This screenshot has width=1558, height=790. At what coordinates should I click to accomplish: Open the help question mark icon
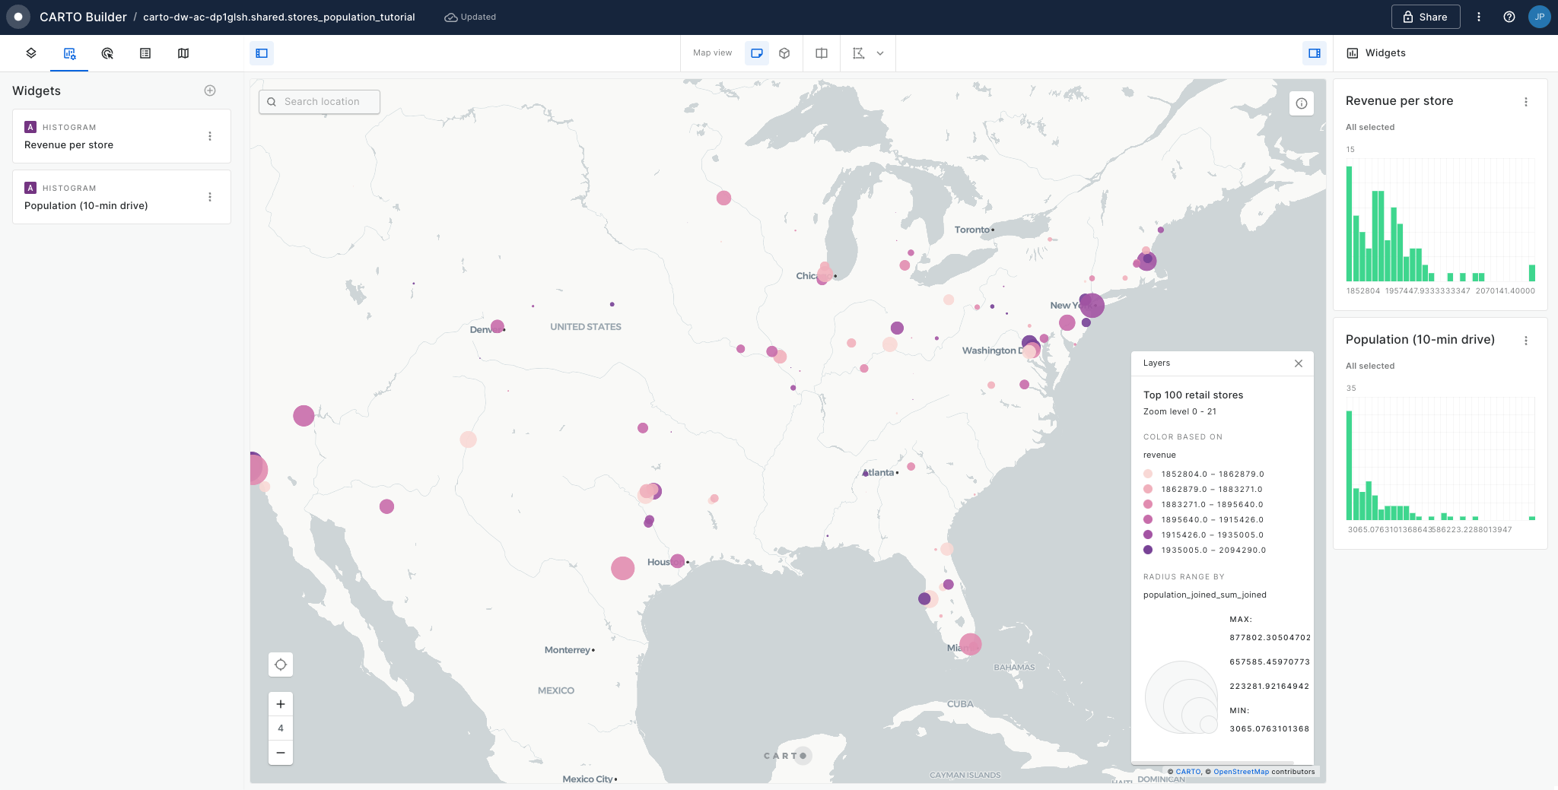[1509, 17]
